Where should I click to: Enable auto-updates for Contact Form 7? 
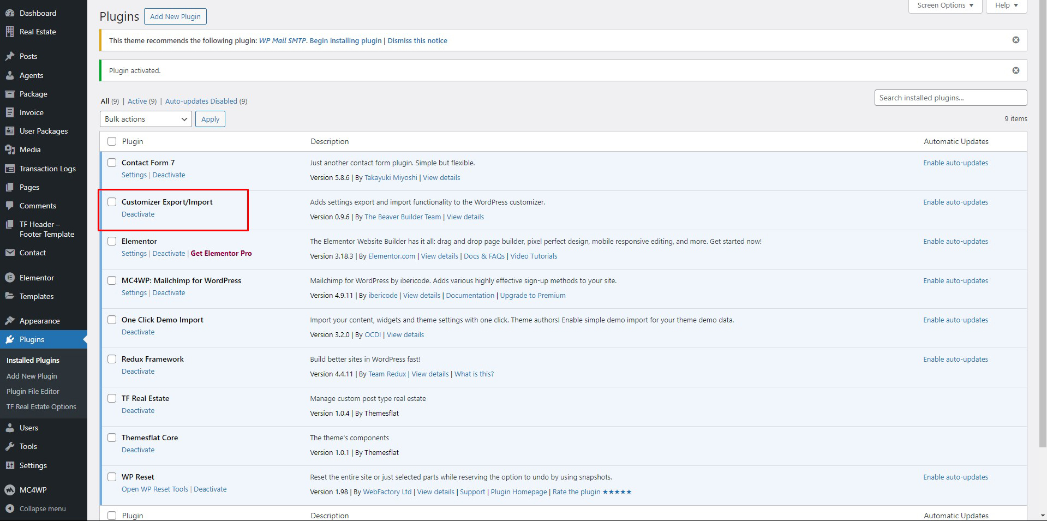[x=955, y=163]
